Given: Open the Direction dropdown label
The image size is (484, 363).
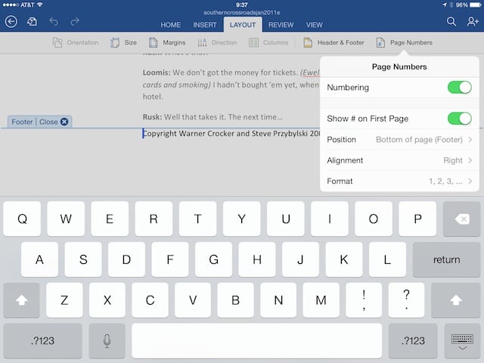Looking at the screenshot, I should (x=225, y=42).
